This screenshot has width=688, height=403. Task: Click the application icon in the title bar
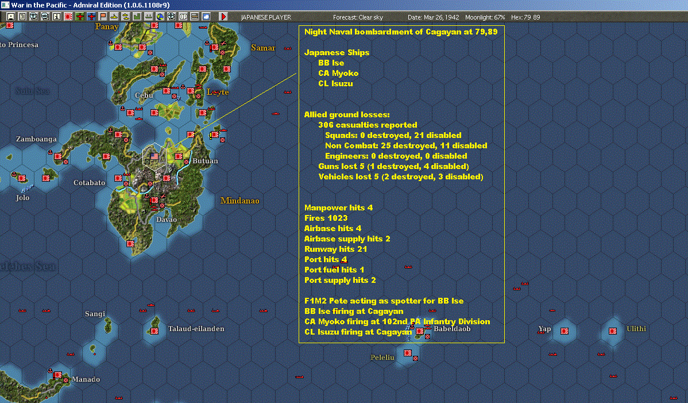coord(5,5)
